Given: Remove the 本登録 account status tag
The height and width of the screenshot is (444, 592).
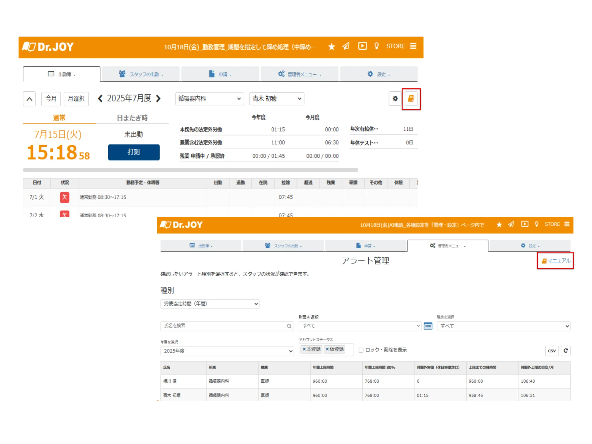Looking at the screenshot, I should [304, 349].
